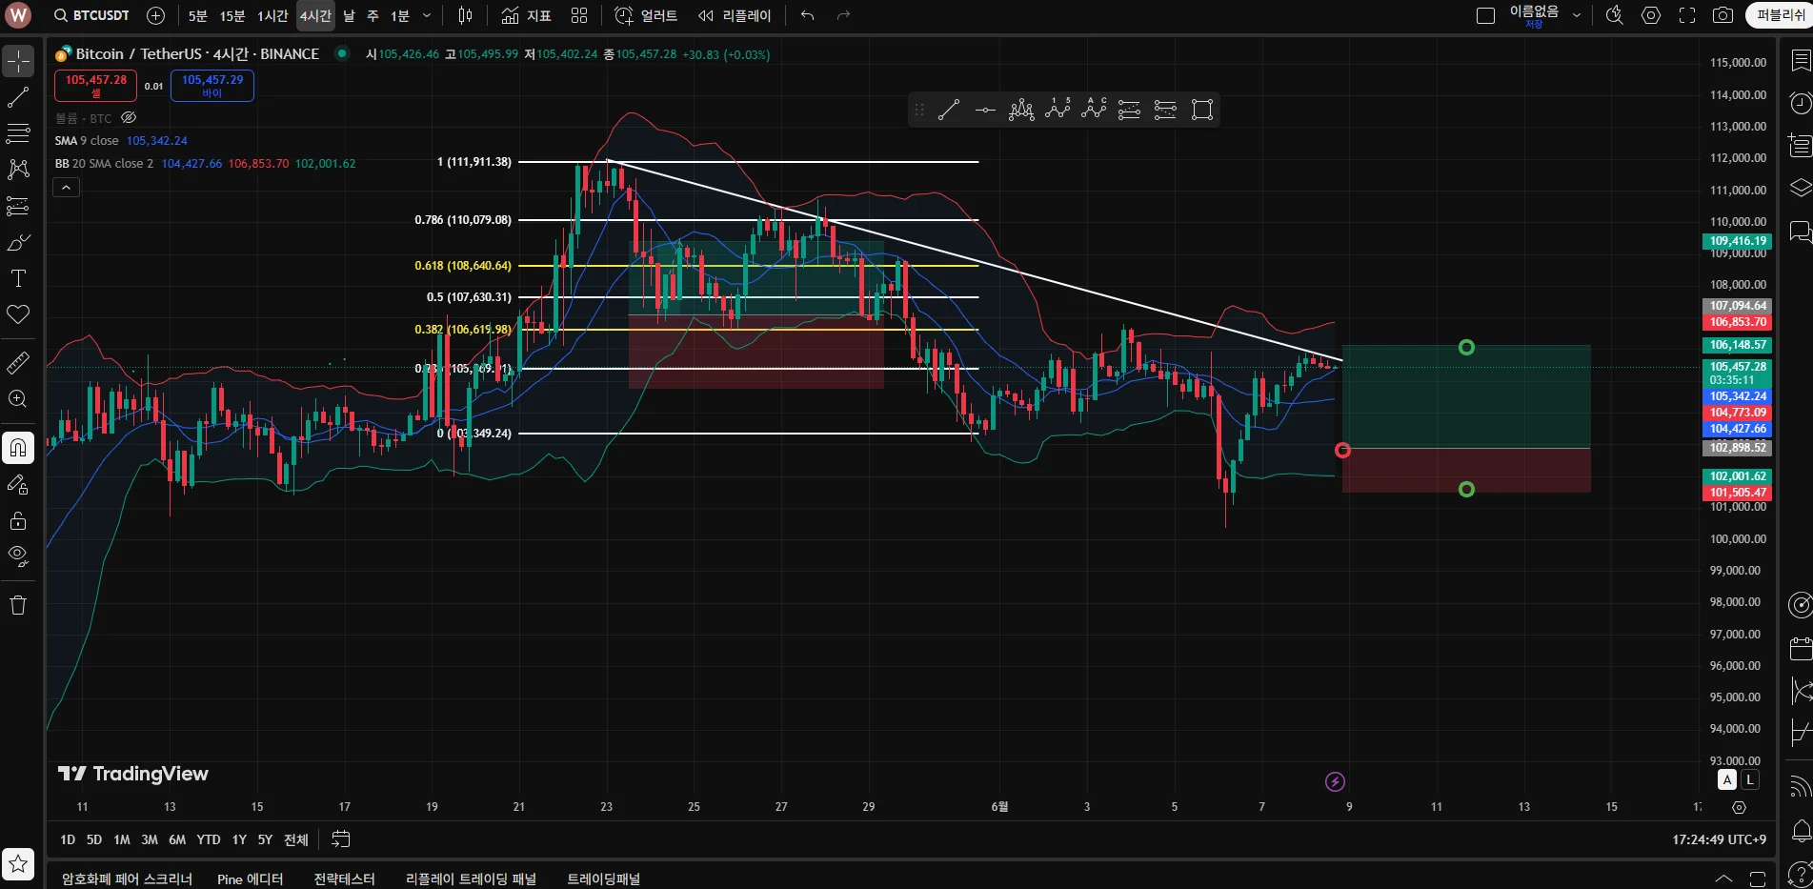Viewport: 1813px width, 889px height.
Task: Open the object tree layers panel
Action: click(x=1800, y=188)
